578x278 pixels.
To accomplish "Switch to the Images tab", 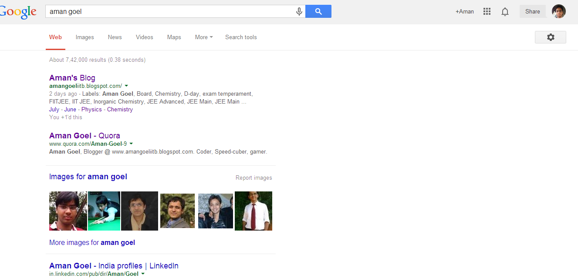I will (85, 37).
